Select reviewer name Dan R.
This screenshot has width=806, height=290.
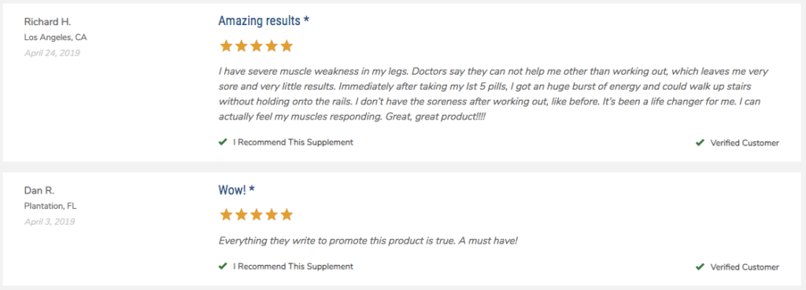pos(39,190)
